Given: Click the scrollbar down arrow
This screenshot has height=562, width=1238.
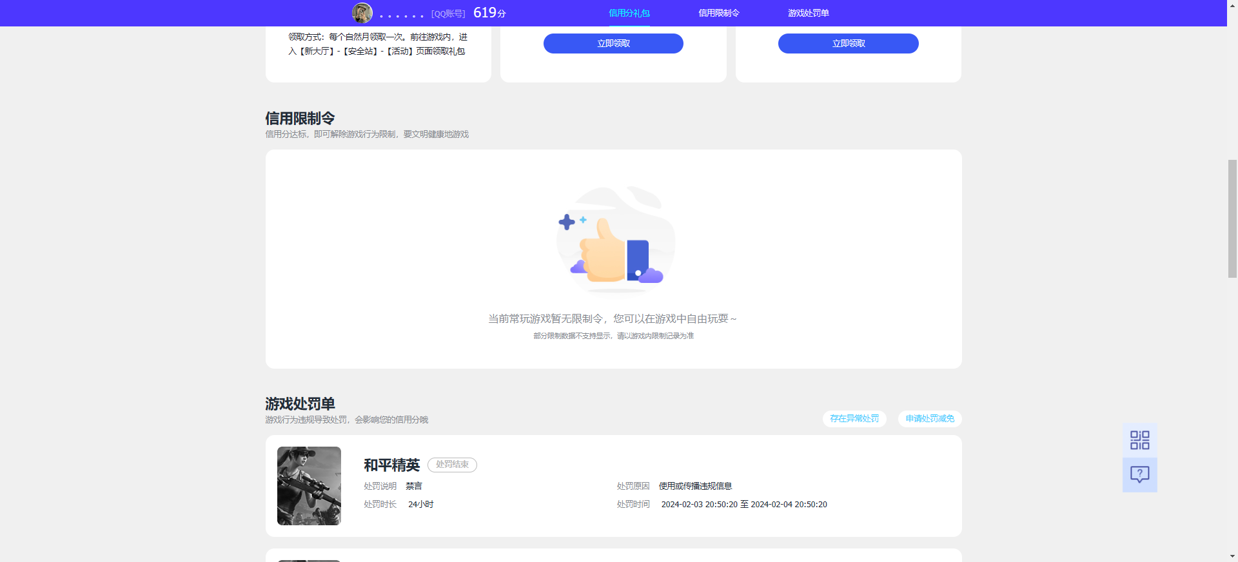Looking at the screenshot, I should click(x=1232, y=556).
